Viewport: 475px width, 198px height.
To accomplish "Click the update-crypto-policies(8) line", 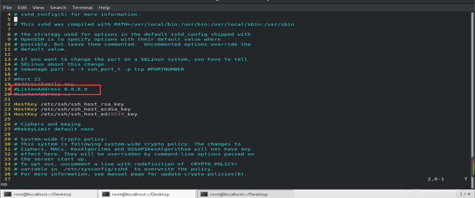I will point(131,174).
